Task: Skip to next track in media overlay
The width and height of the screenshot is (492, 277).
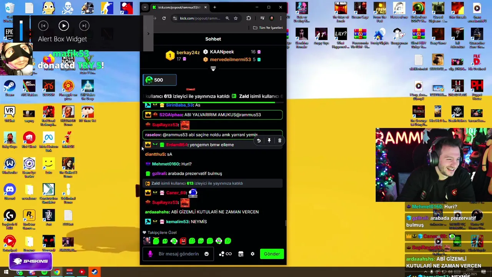Action: [84, 26]
